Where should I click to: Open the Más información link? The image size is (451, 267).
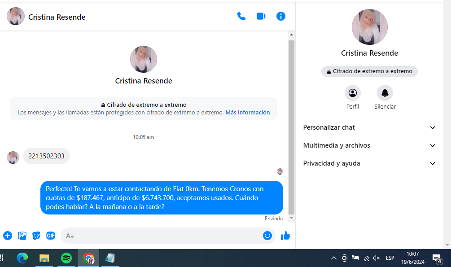248,113
